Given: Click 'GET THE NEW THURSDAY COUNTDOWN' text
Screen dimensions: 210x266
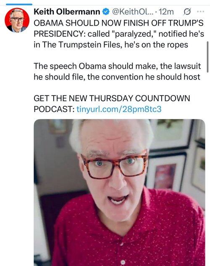Looking at the screenshot, I should point(112,98).
